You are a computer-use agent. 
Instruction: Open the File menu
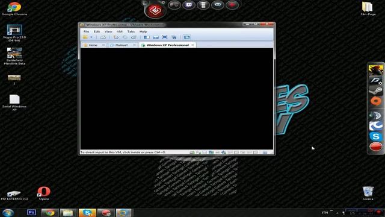[86, 31]
